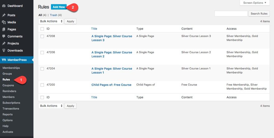Tick the checkbox for rule 47200
This screenshot has height=138, width=274.
pos(42,85)
